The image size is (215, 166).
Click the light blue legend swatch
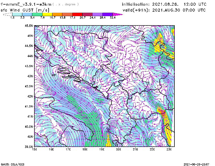[27, 14]
